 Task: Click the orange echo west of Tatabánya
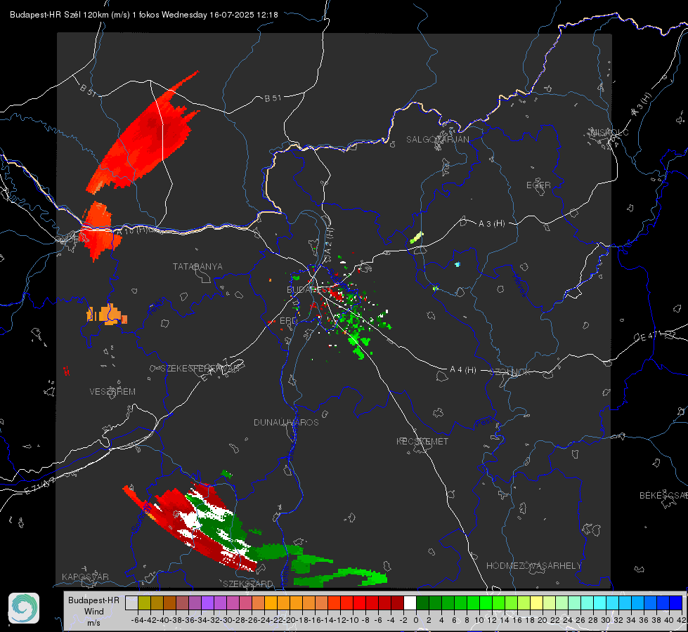coord(107,315)
